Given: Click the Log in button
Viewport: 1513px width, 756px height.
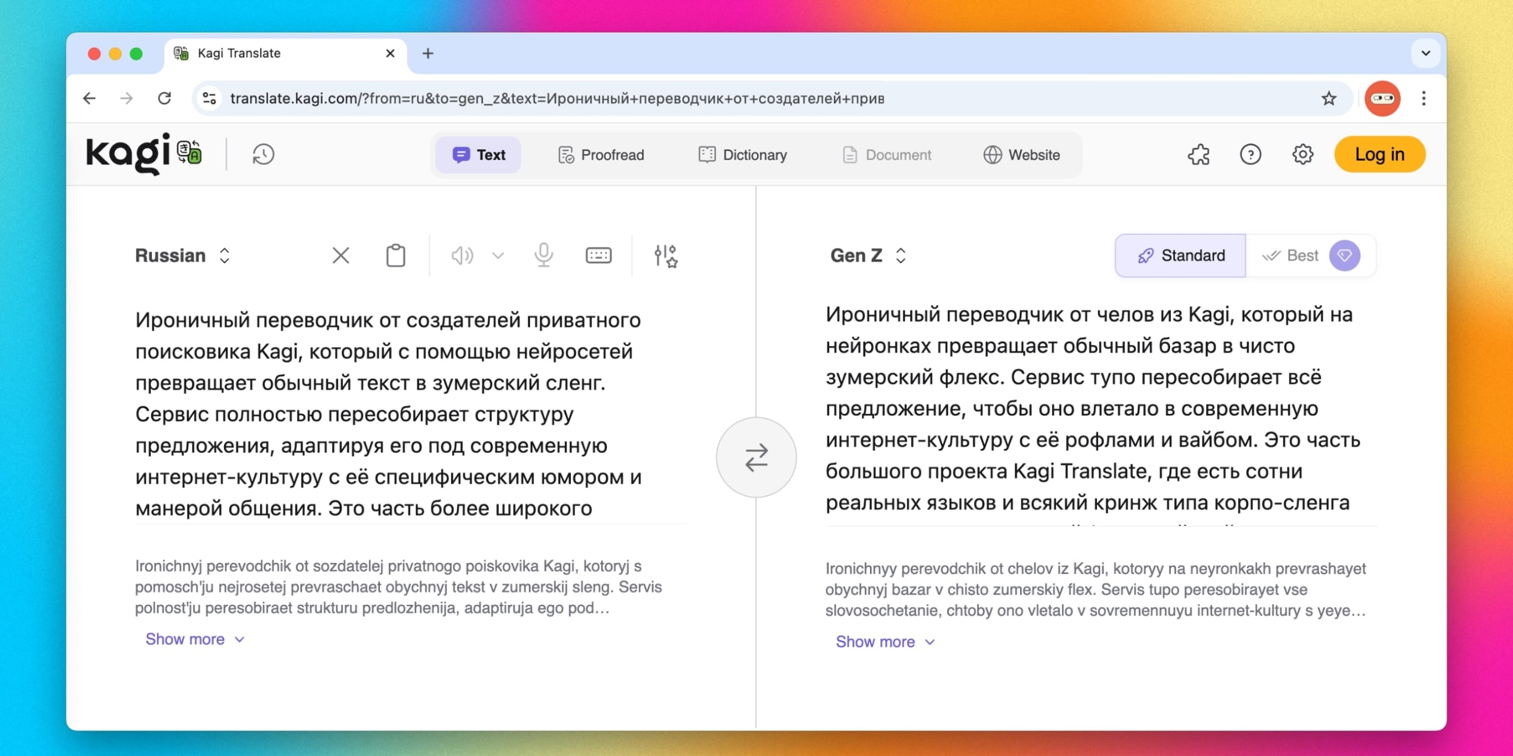Looking at the screenshot, I should coord(1379,155).
